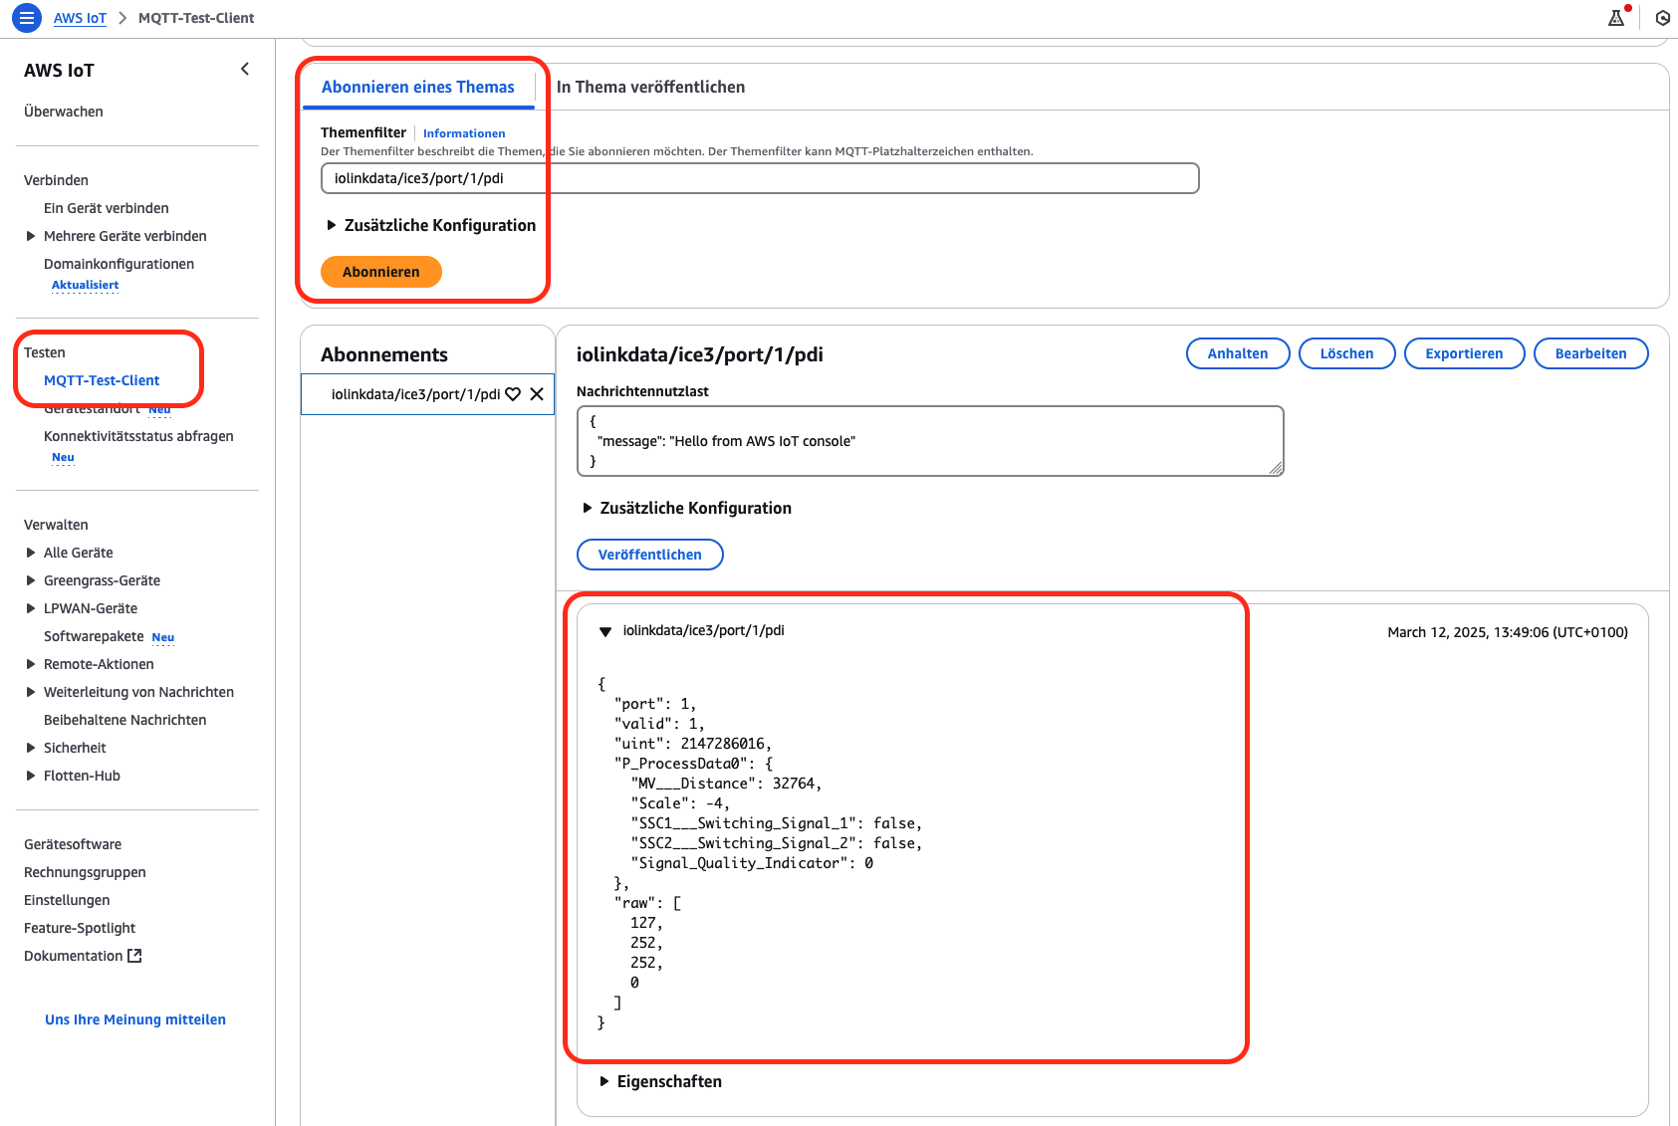The height and width of the screenshot is (1126, 1678).
Task: Remove the iolinkdata/ice3/port/1/pdi subscription with the X
Action: (537, 394)
